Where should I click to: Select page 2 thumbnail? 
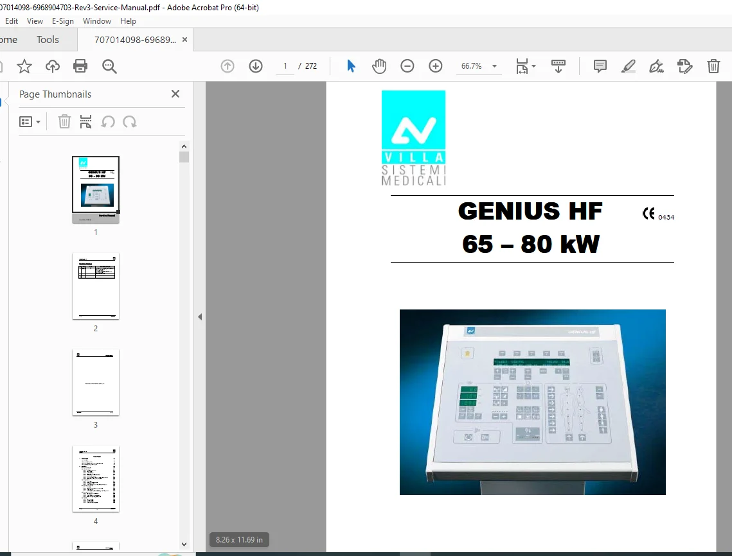point(96,286)
